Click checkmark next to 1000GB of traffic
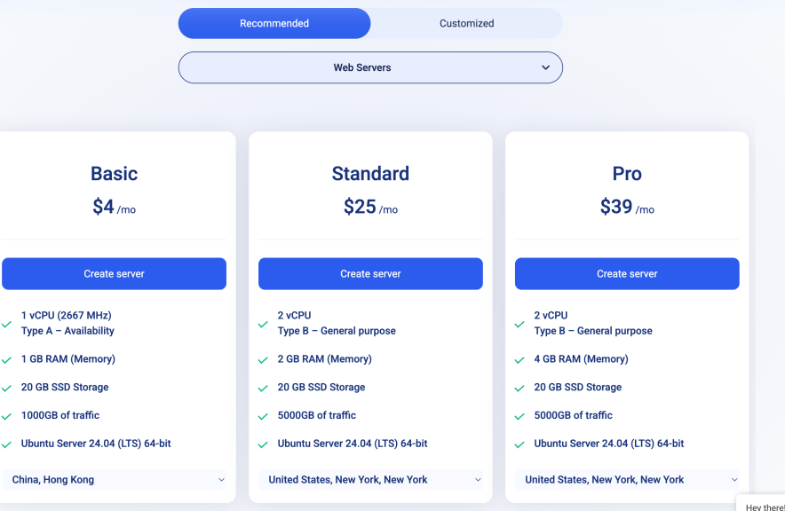 (6, 416)
